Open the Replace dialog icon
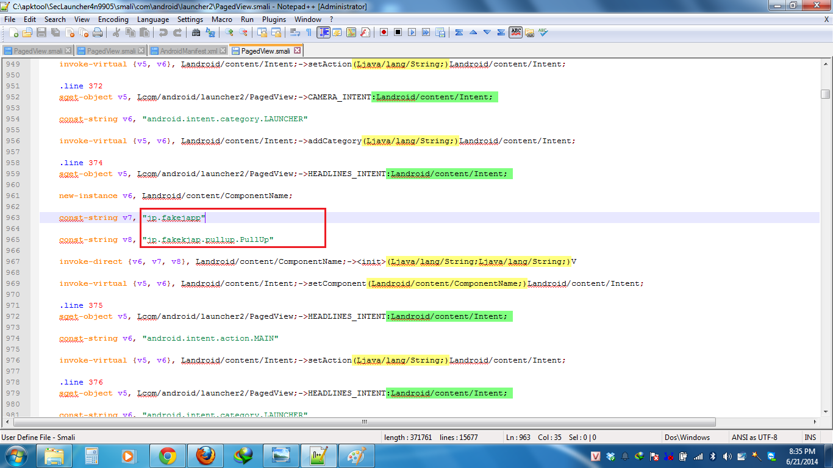Image resolution: width=833 pixels, height=468 pixels. 210,32
